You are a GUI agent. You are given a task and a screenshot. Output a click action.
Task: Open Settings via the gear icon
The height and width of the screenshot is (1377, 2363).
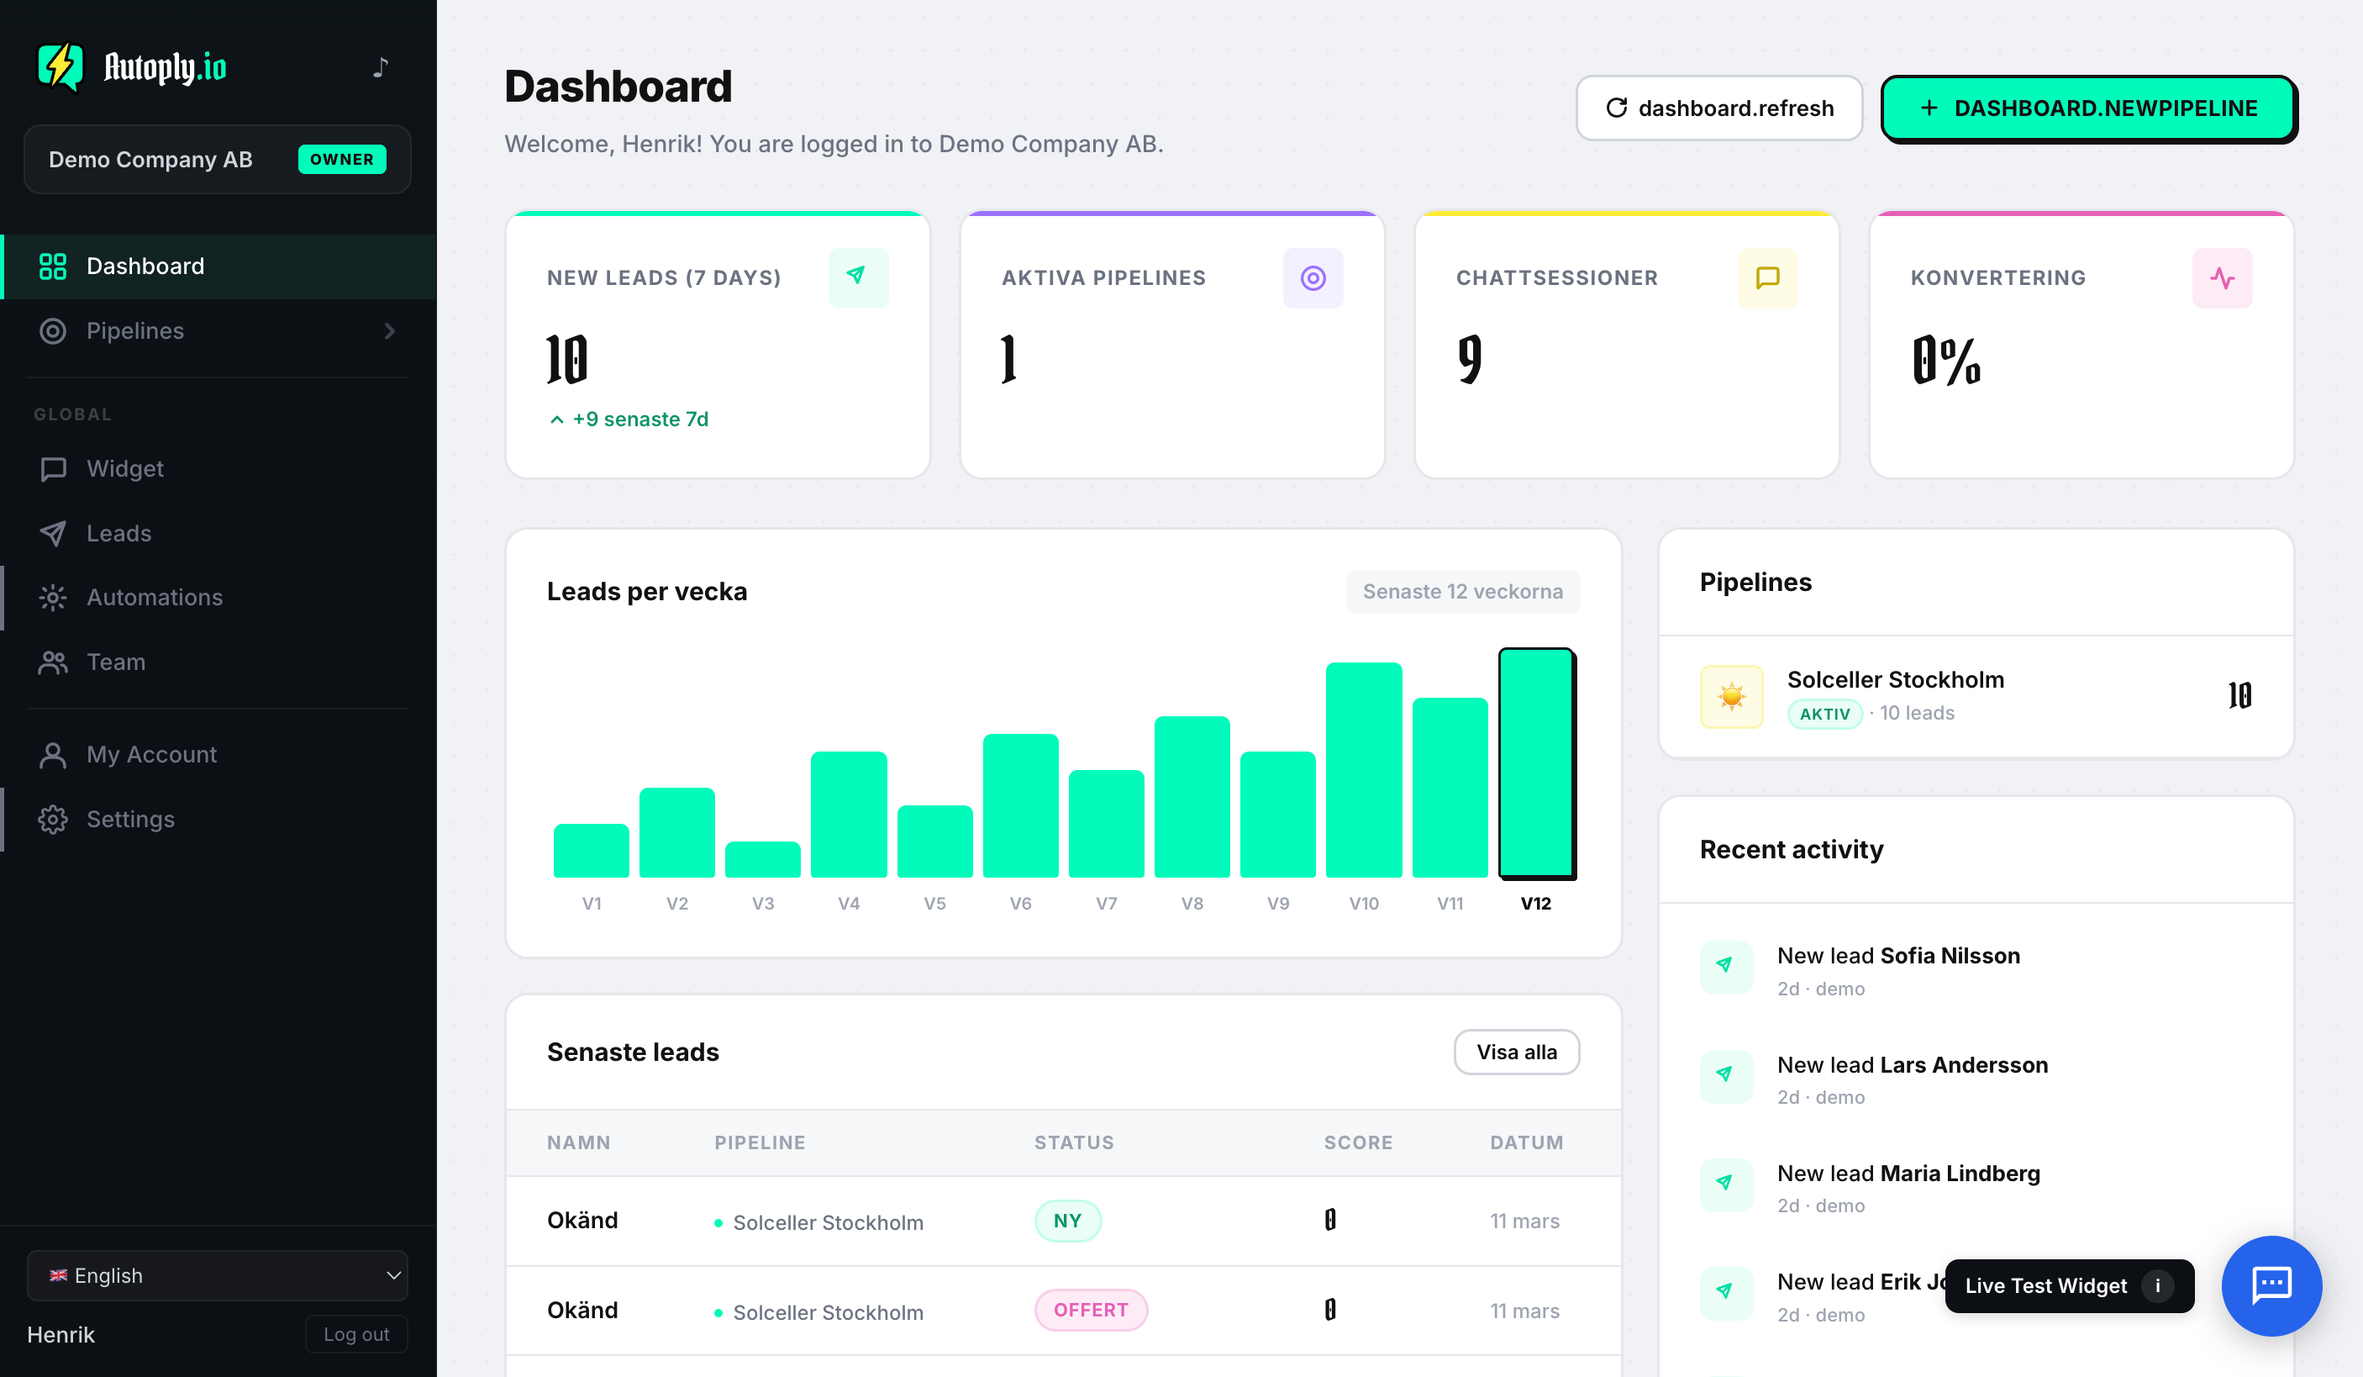(52, 819)
